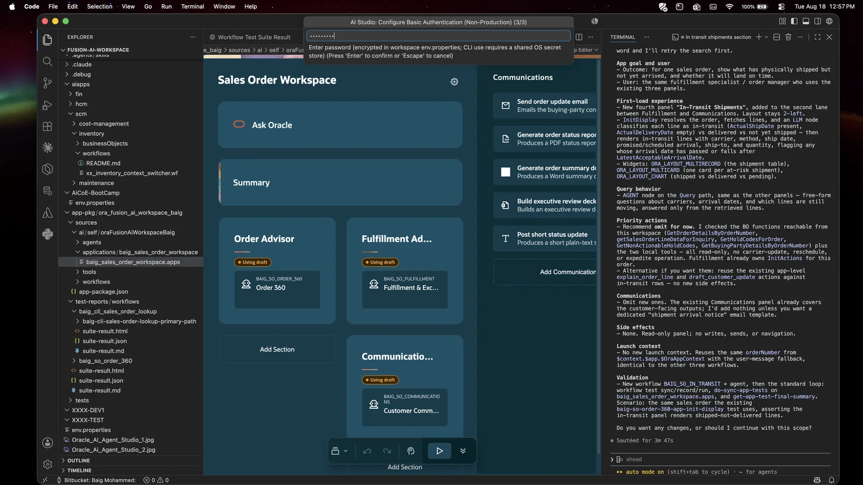The width and height of the screenshot is (863, 485).
Task: Focus the password input field
Action: (x=438, y=36)
